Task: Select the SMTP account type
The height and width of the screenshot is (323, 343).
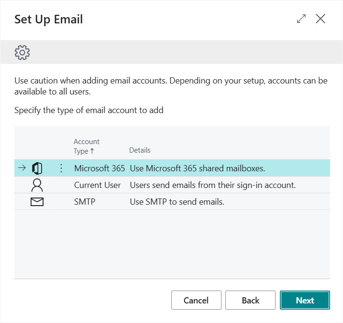Action: (85, 202)
